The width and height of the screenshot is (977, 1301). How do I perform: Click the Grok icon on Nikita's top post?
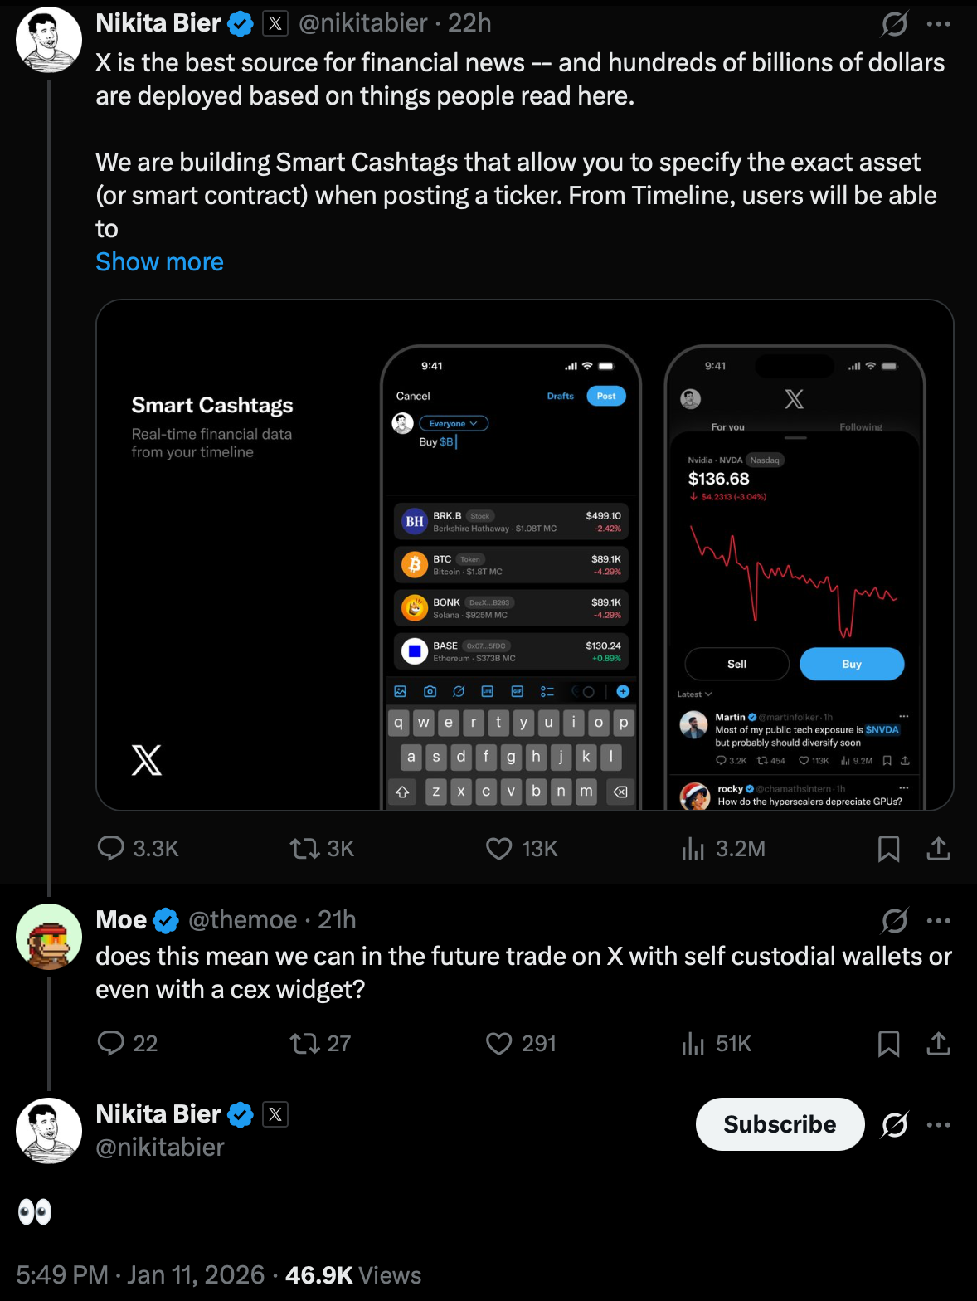[x=894, y=24]
